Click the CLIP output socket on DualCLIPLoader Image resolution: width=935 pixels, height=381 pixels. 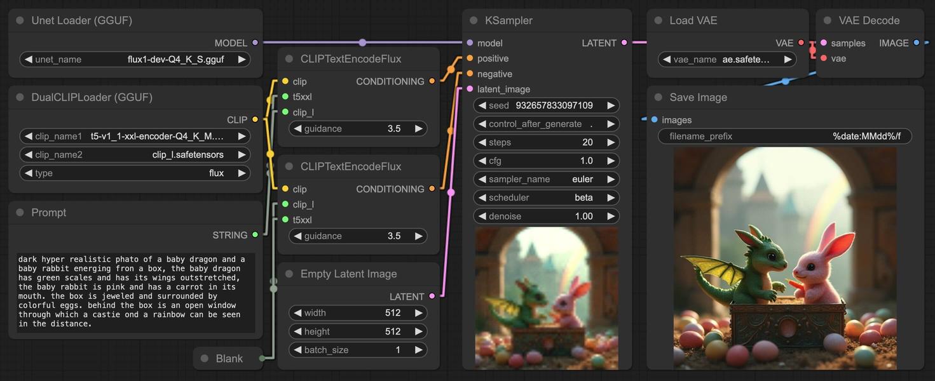tap(255, 119)
